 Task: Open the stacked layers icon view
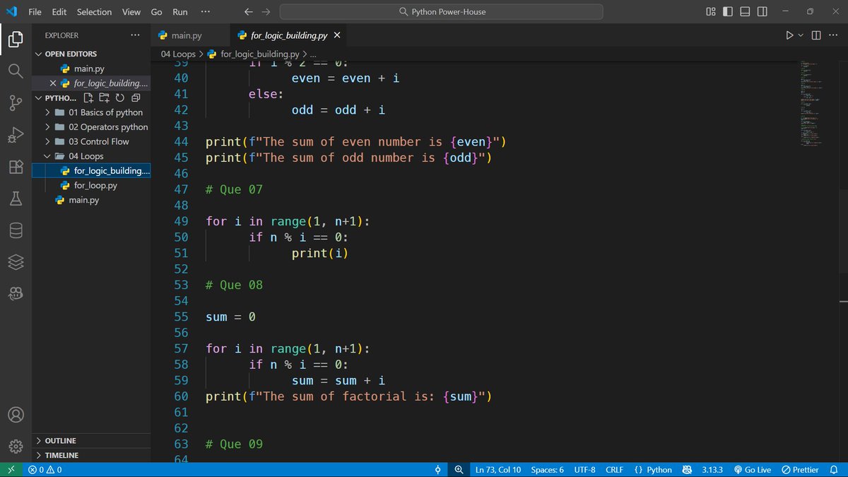pyautogui.click(x=16, y=262)
